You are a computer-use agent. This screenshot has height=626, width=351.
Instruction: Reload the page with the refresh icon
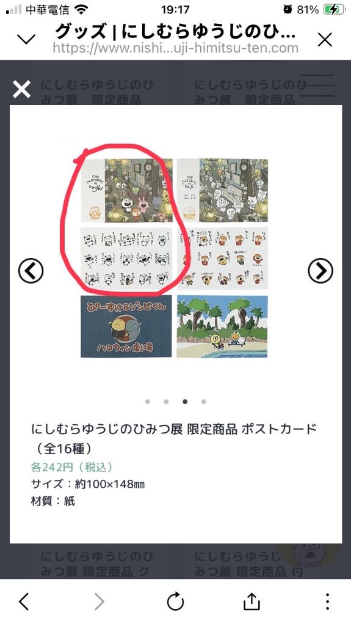point(175,602)
